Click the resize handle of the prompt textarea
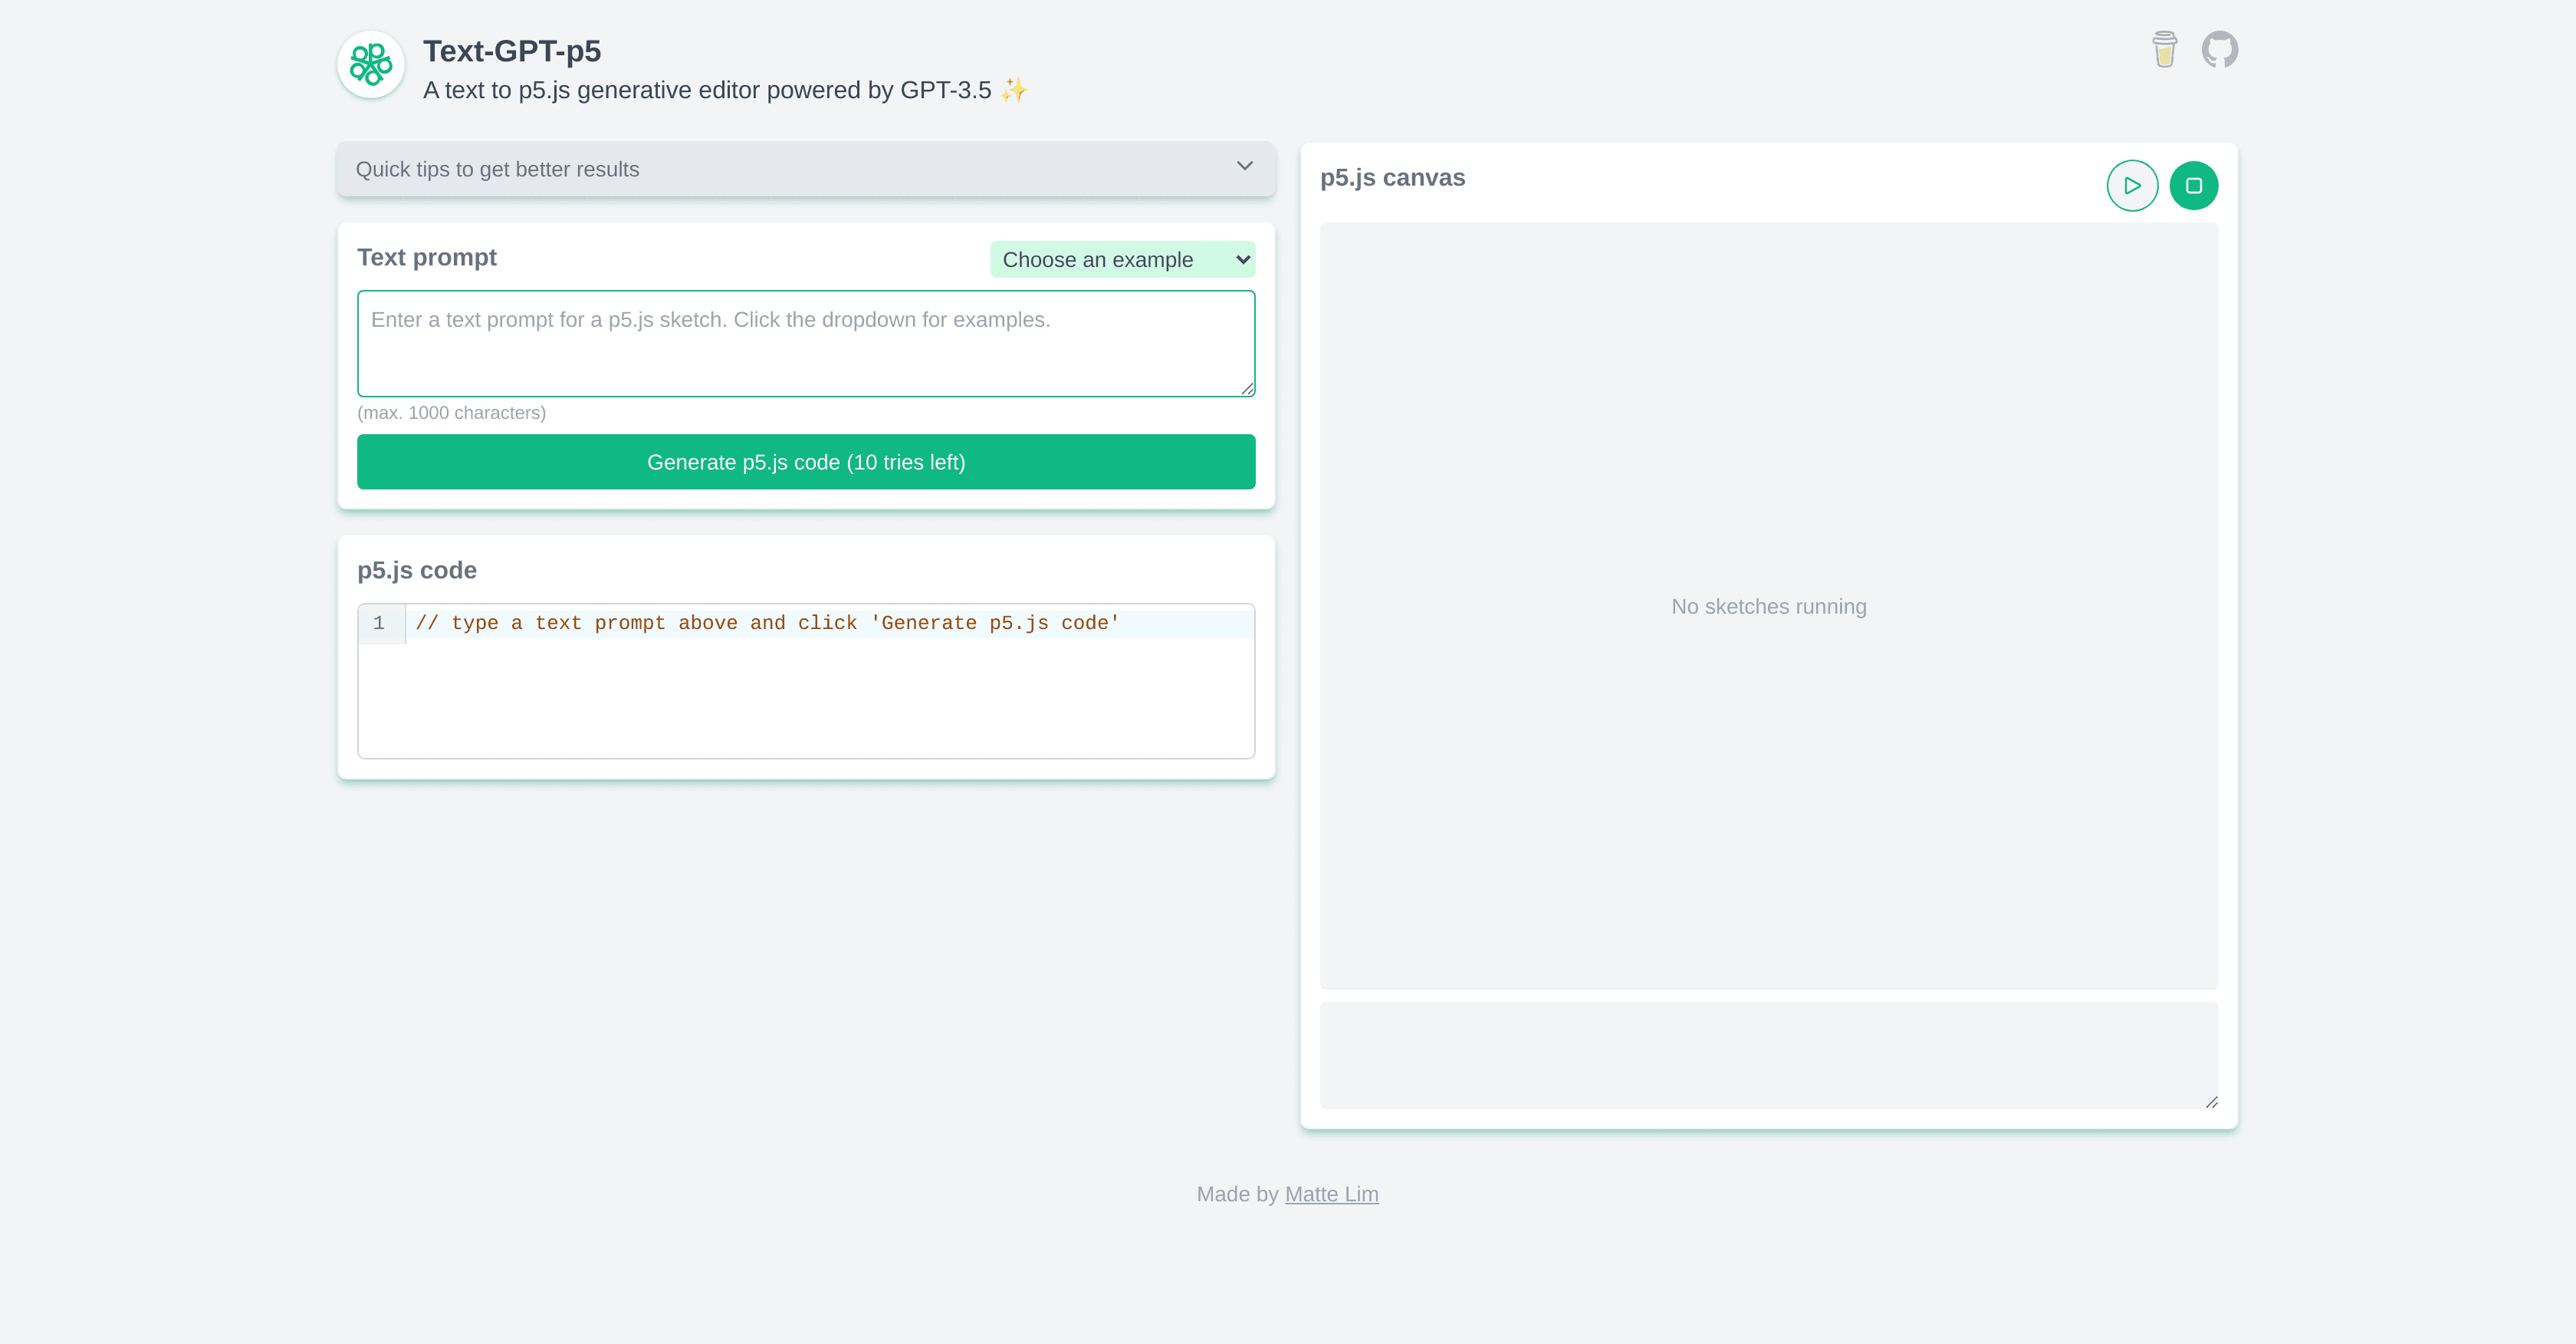Viewport: 2576px width, 1344px height. tap(1247, 390)
